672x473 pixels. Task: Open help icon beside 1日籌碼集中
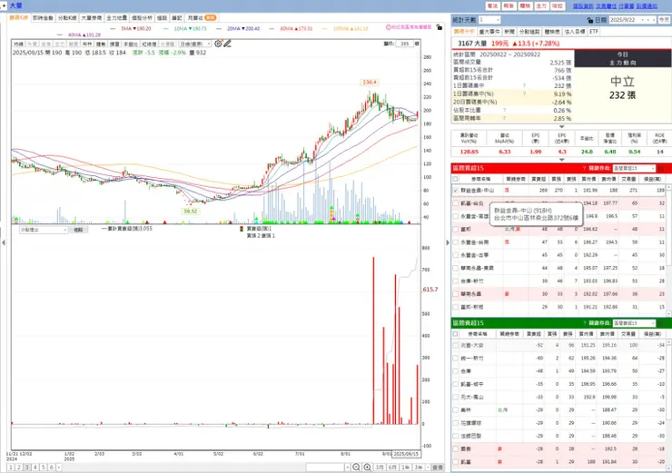click(x=524, y=85)
